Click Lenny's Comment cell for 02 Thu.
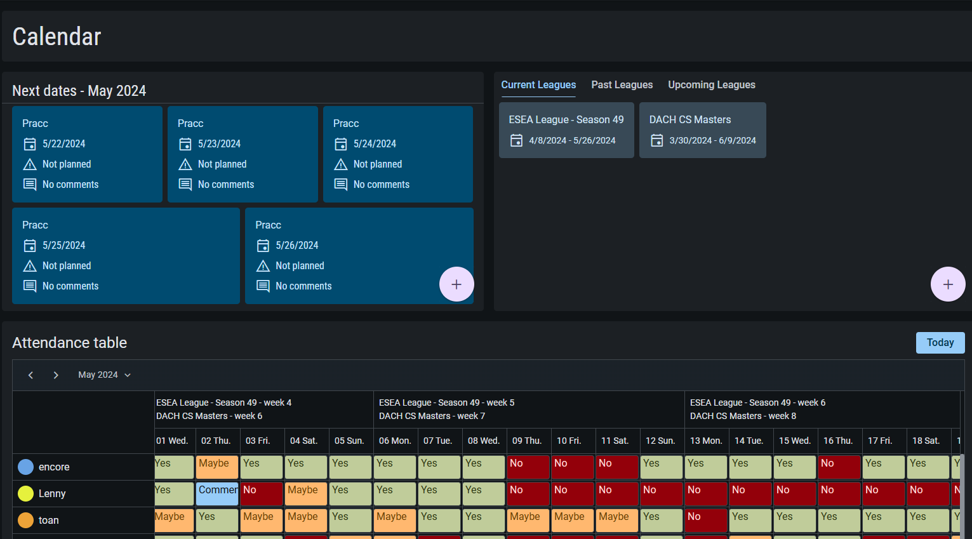 pos(217,494)
